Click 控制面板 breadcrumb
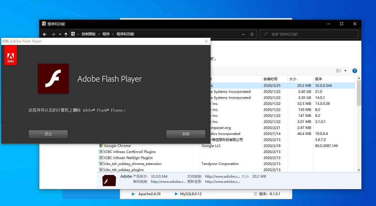The height and width of the screenshot is (206, 376). click(x=89, y=34)
